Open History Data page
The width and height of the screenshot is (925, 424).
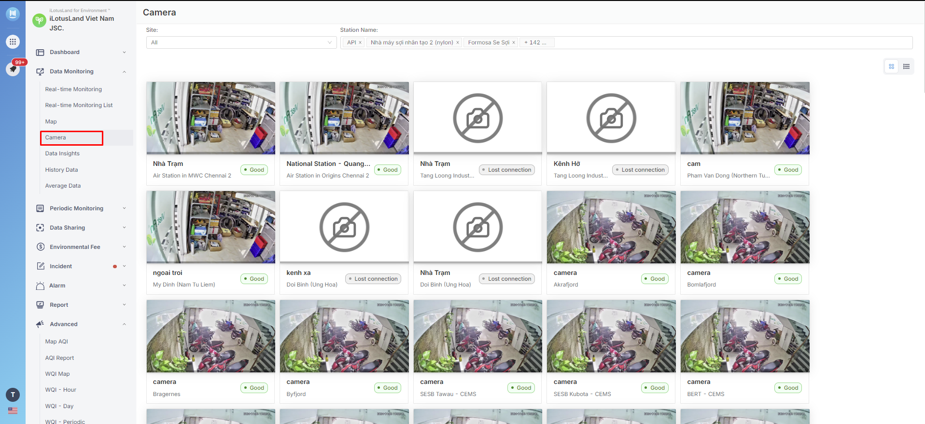(61, 170)
